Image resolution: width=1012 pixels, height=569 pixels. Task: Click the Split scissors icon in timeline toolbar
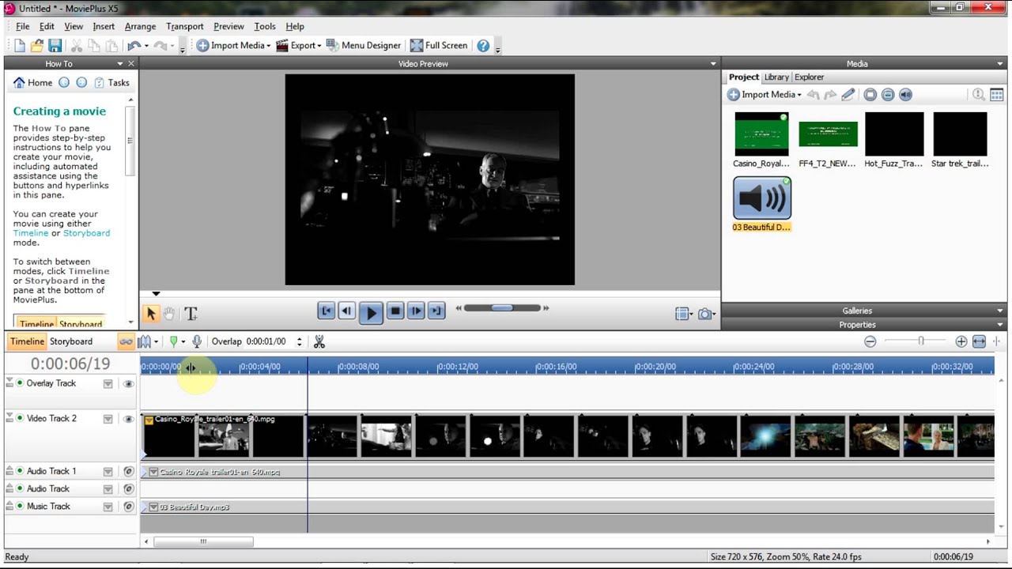point(319,341)
